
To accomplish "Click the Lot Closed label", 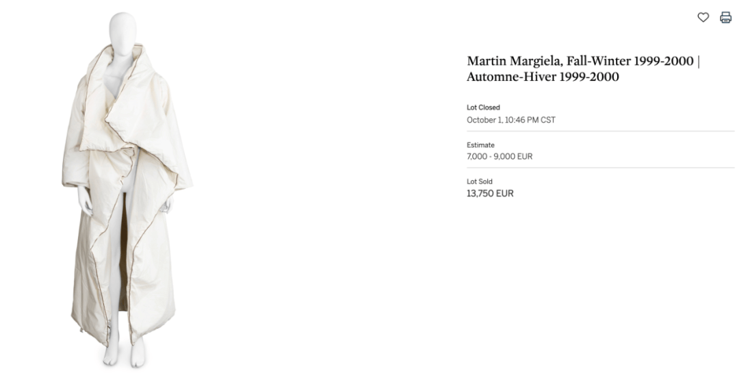I will (483, 107).
